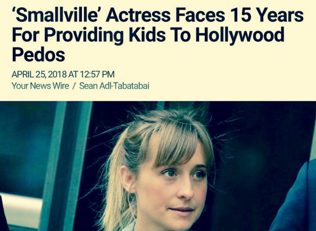Click the Your News Wire source link
This screenshot has width=316, height=231.
coord(40,86)
